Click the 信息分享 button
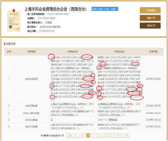Viewport: 168px width, 141px height. pyautogui.click(x=150, y=18)
